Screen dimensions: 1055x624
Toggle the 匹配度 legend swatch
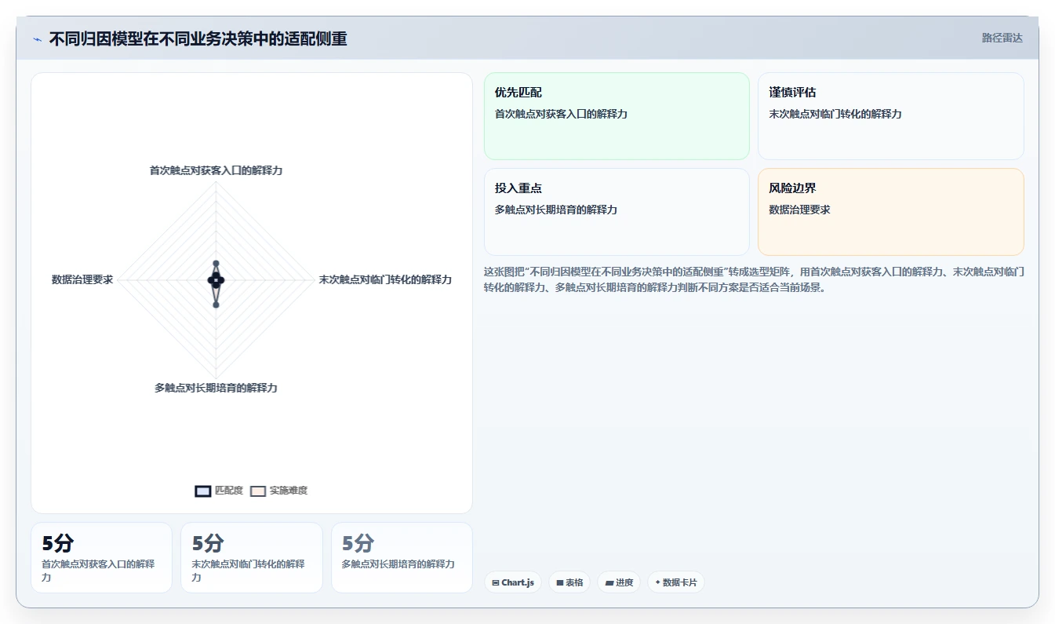pyautogui.click(x=203, y=491)
